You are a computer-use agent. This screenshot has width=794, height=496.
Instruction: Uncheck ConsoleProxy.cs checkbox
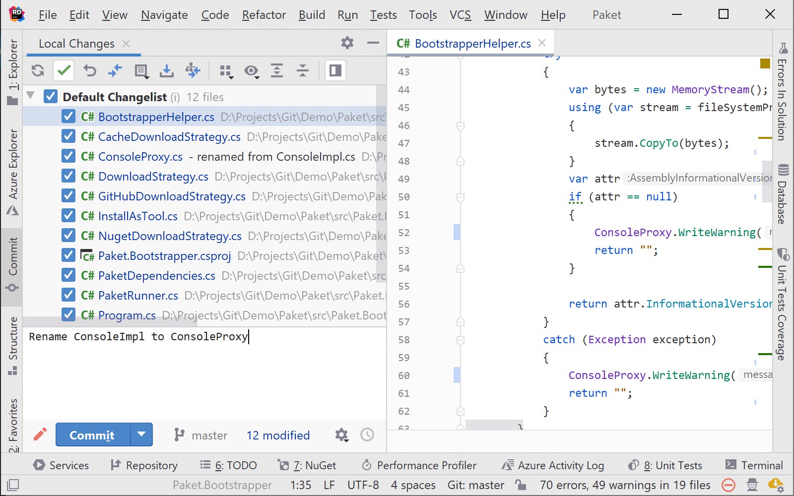coord(68,156)
